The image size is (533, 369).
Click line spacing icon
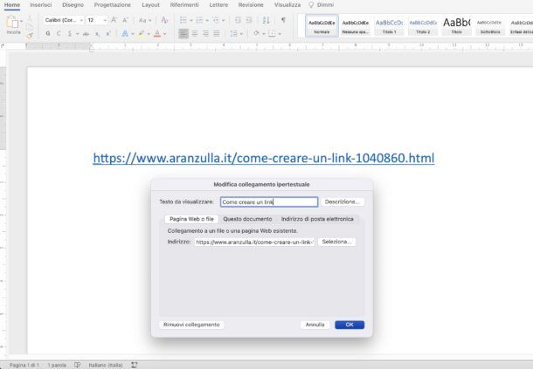(233, 34)
